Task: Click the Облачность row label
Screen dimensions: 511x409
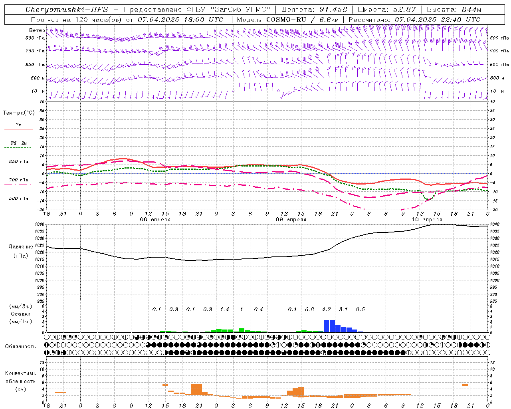Action: [x=20, y=346]
